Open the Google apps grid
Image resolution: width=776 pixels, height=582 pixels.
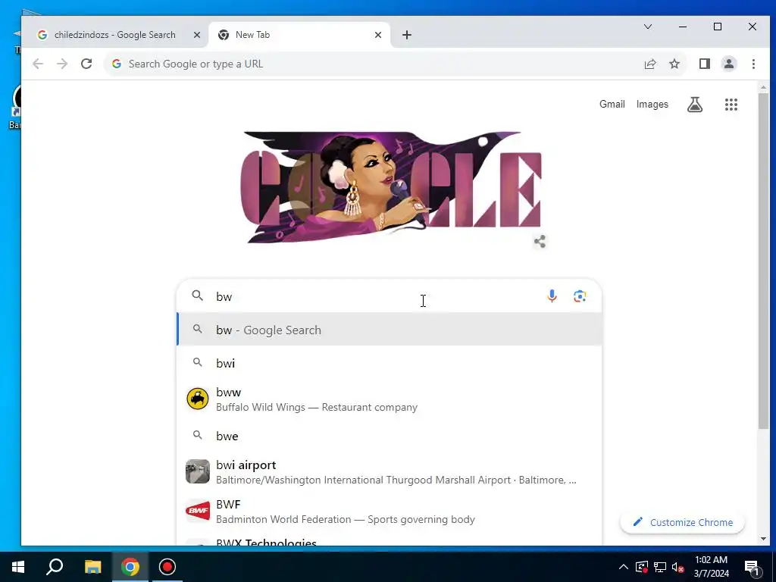tap(731, 105)
